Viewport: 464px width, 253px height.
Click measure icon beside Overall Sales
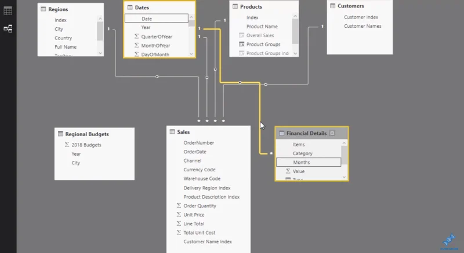click(x=241, y=35)
